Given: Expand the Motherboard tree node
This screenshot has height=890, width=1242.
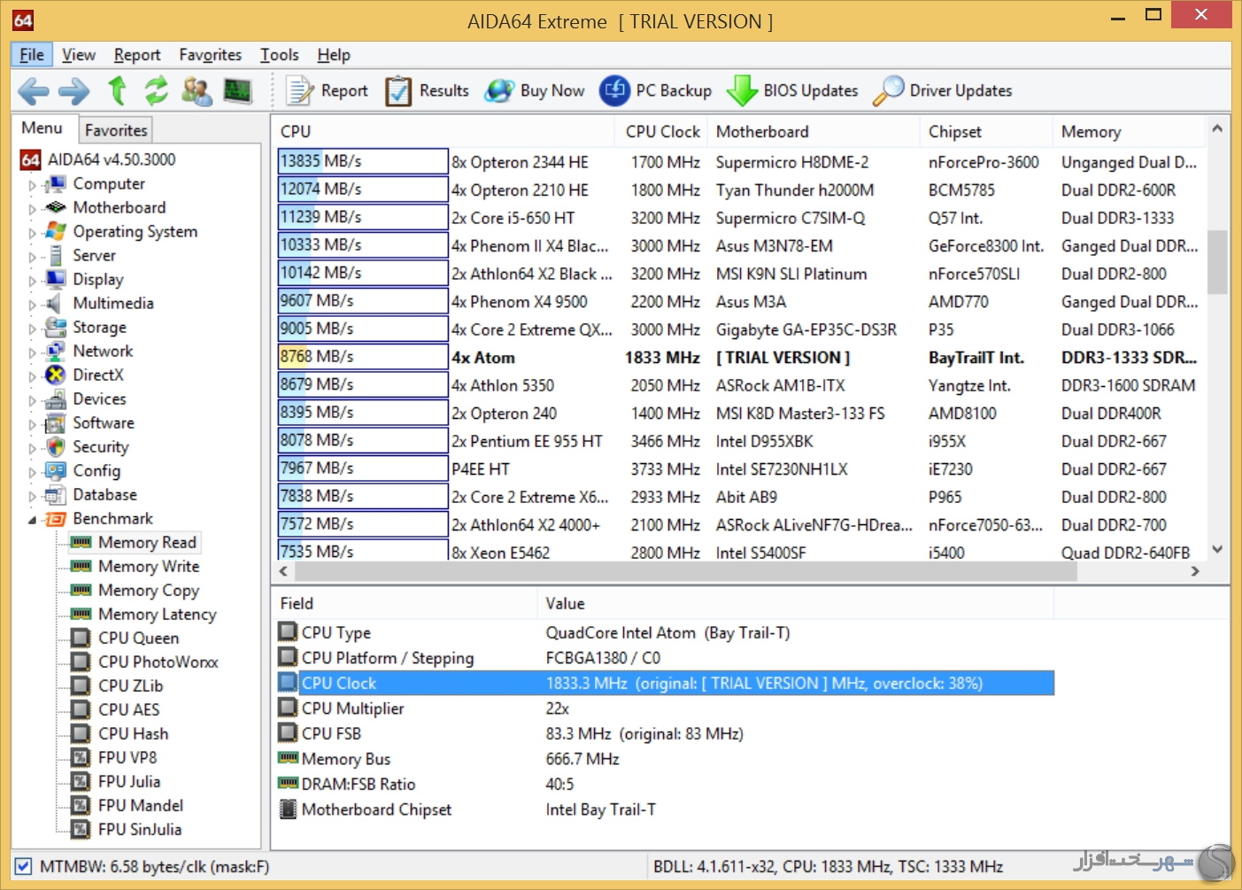Looking at the screenshot, I should coord(33,209).
